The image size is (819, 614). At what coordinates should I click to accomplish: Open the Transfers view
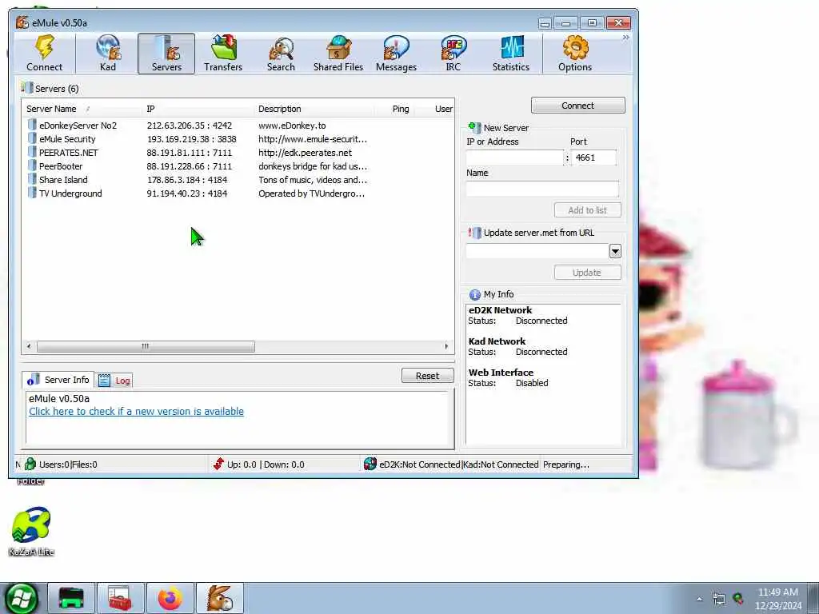tap(224, 54)
